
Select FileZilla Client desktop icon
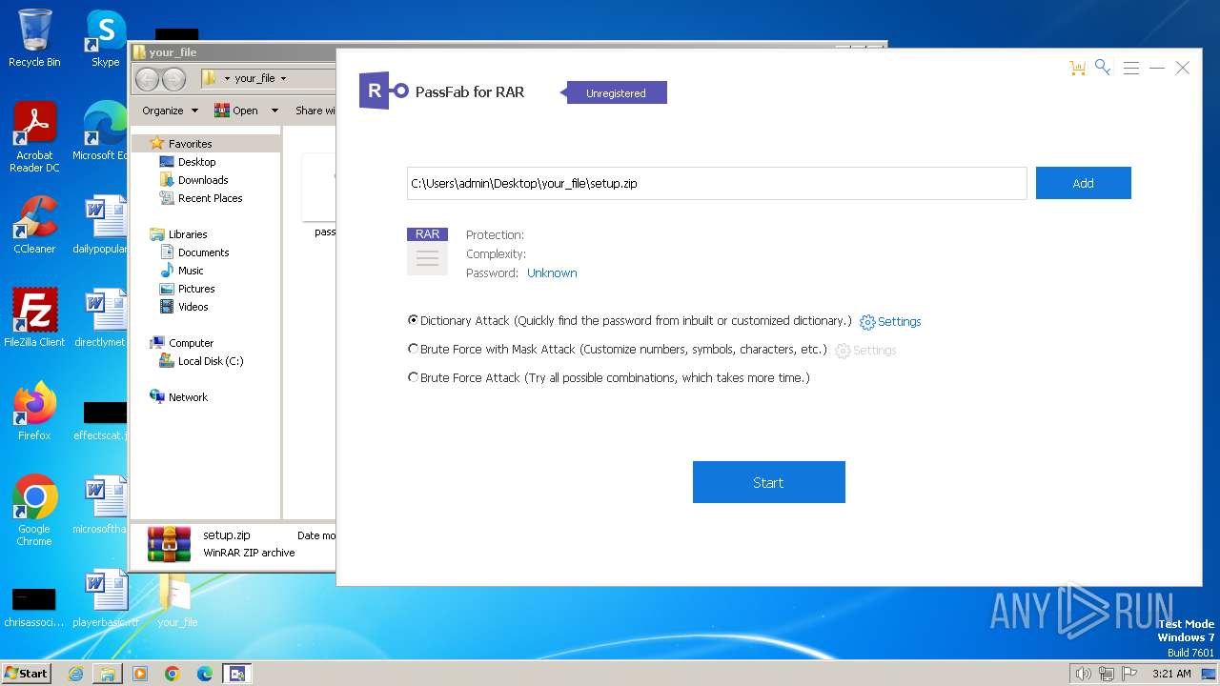pos(34,318)
